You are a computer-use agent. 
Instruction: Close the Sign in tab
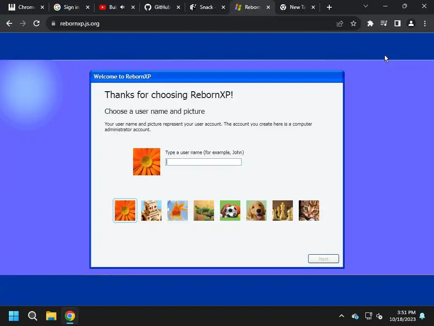[x=87, y=7]
